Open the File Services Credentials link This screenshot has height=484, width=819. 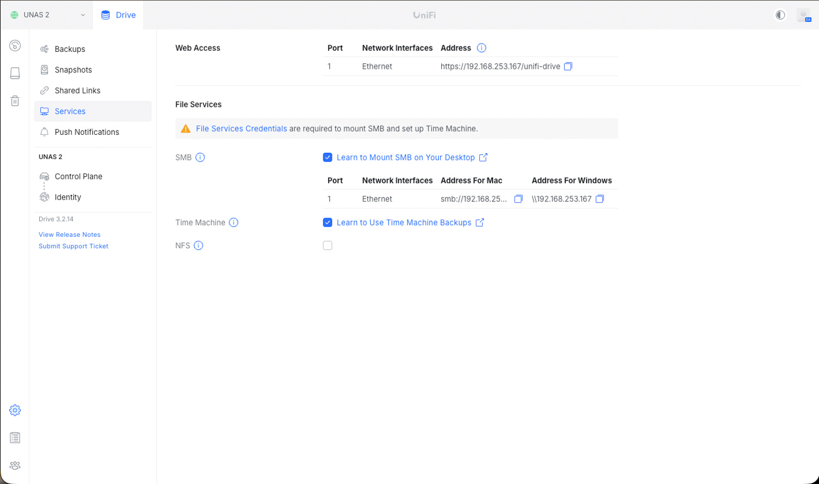(241, 129)
